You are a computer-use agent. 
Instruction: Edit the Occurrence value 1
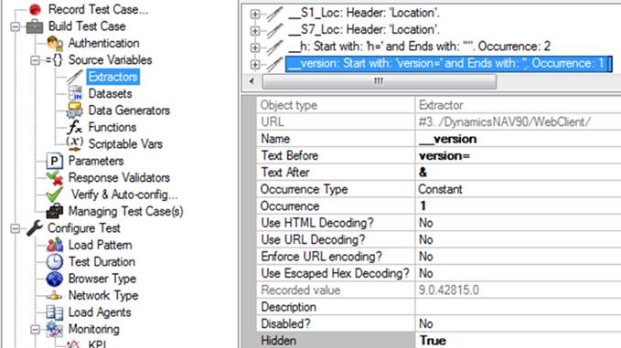pos(518,206)
